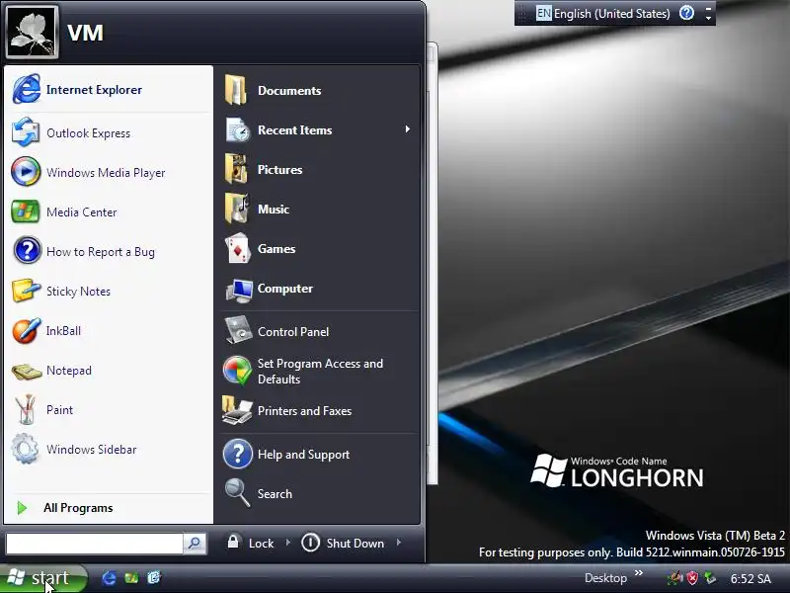
Task: Click inside the Start menu search box
Action: pos(94,544)
